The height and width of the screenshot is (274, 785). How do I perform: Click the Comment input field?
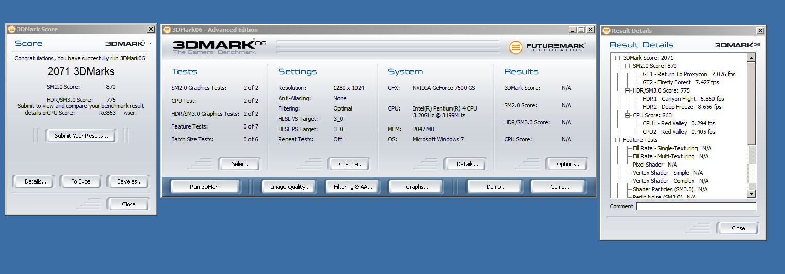tap(696, 206)
